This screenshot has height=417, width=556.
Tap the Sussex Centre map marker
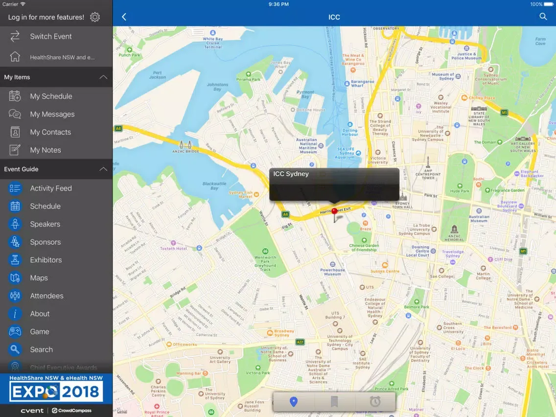[385, 265]
